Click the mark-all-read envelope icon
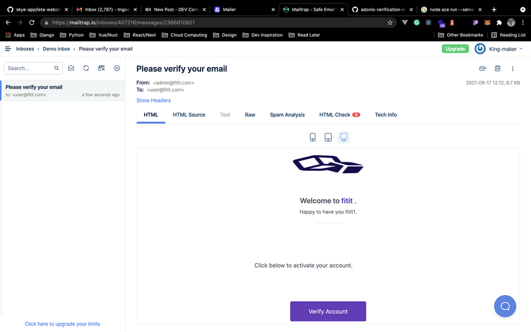Image resolution: width=531 pixels, height=332 pixels. (71, 68)
